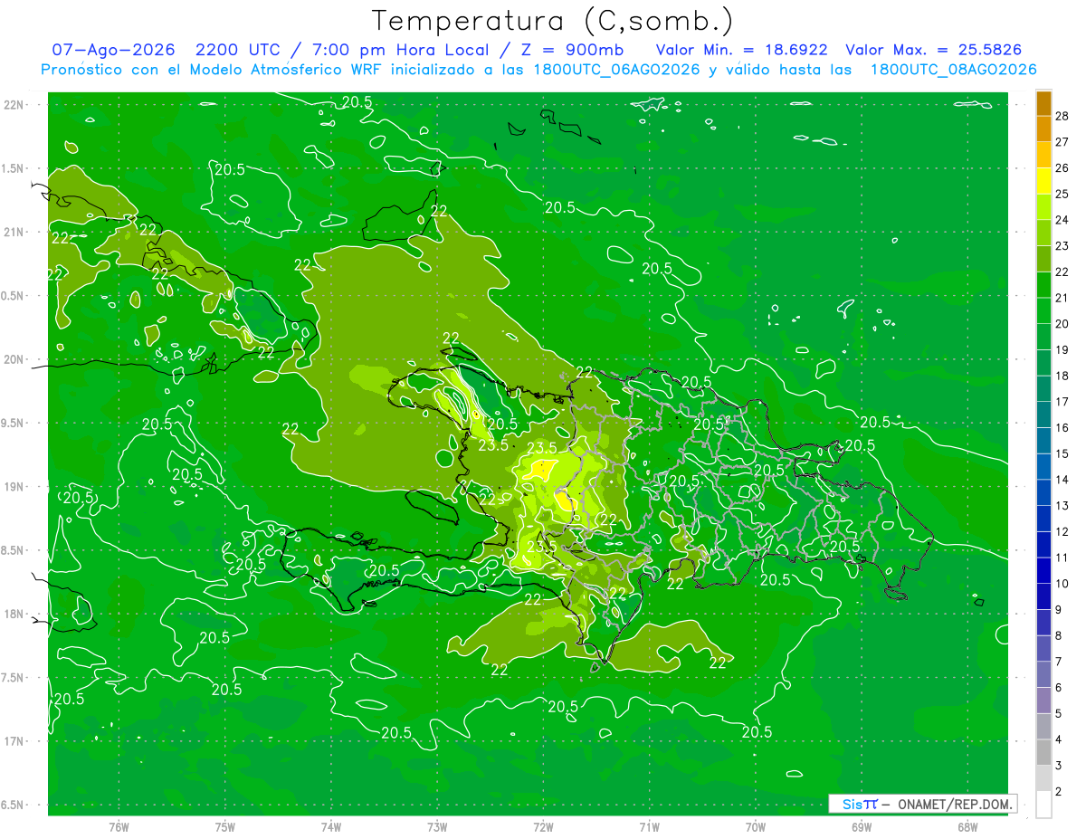Click the '71W' longitude label
Screen dimensions: 1086x839
tap(649, 827)
